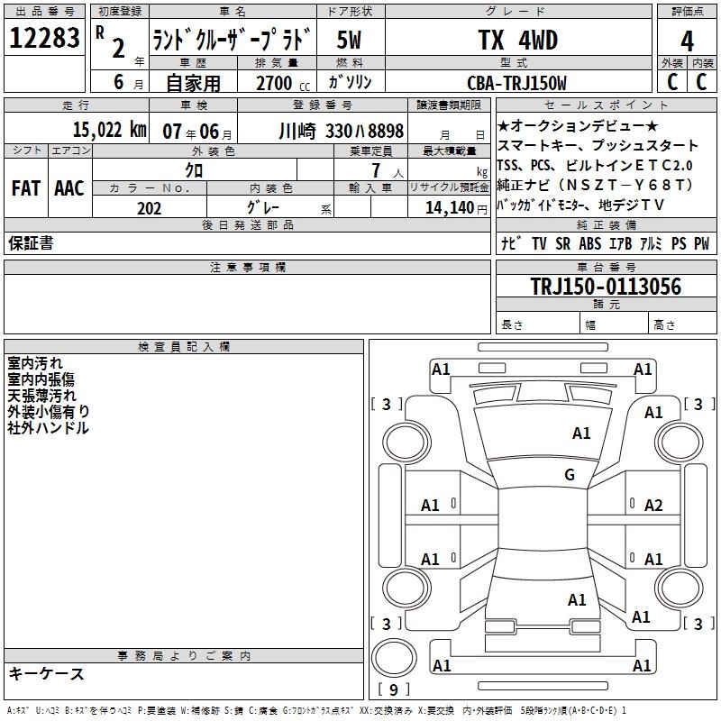Select the inspector note 室内内張傷
This screenshot has height=721, width=721.
(41, 379)
